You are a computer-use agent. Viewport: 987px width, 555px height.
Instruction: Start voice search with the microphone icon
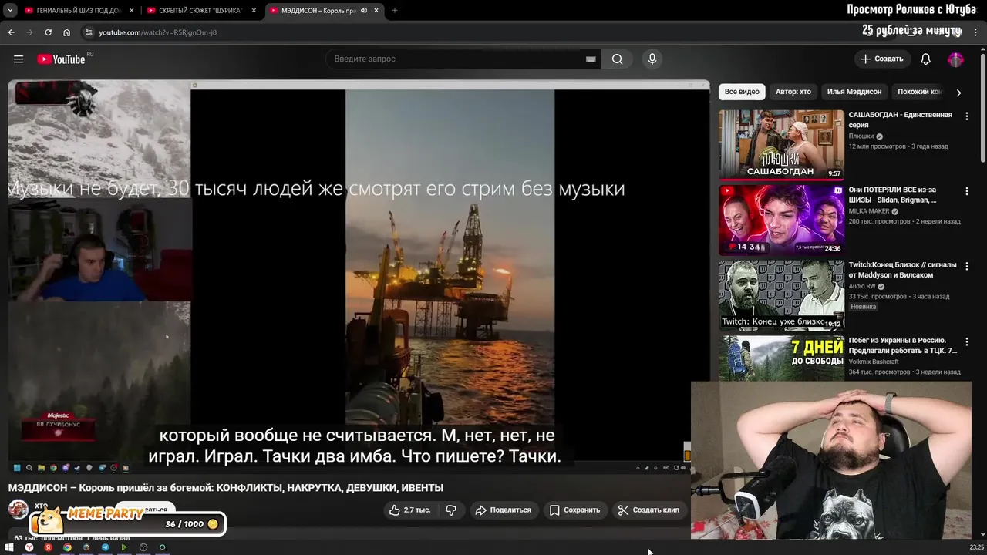[652, 59]
